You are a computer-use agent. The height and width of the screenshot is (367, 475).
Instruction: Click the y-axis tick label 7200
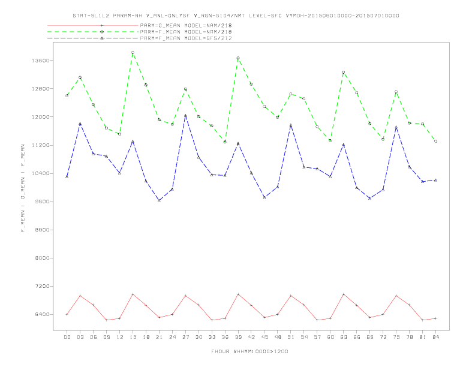pos(43,286)
